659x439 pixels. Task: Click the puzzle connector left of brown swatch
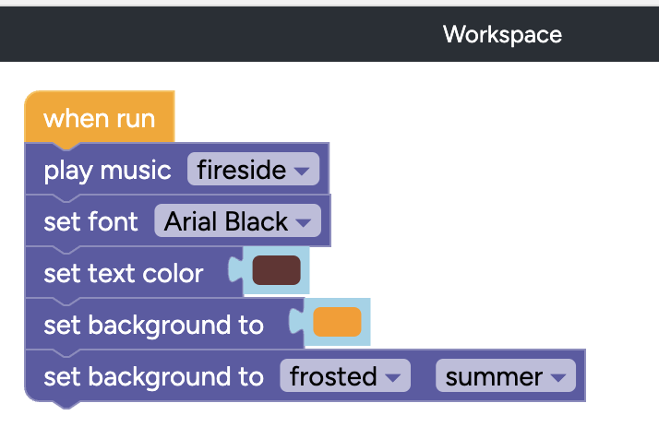pos(236,272)
